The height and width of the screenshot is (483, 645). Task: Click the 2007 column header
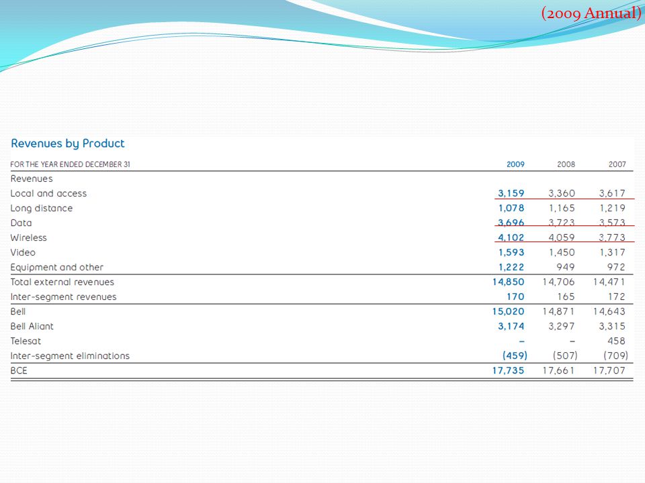617,164
